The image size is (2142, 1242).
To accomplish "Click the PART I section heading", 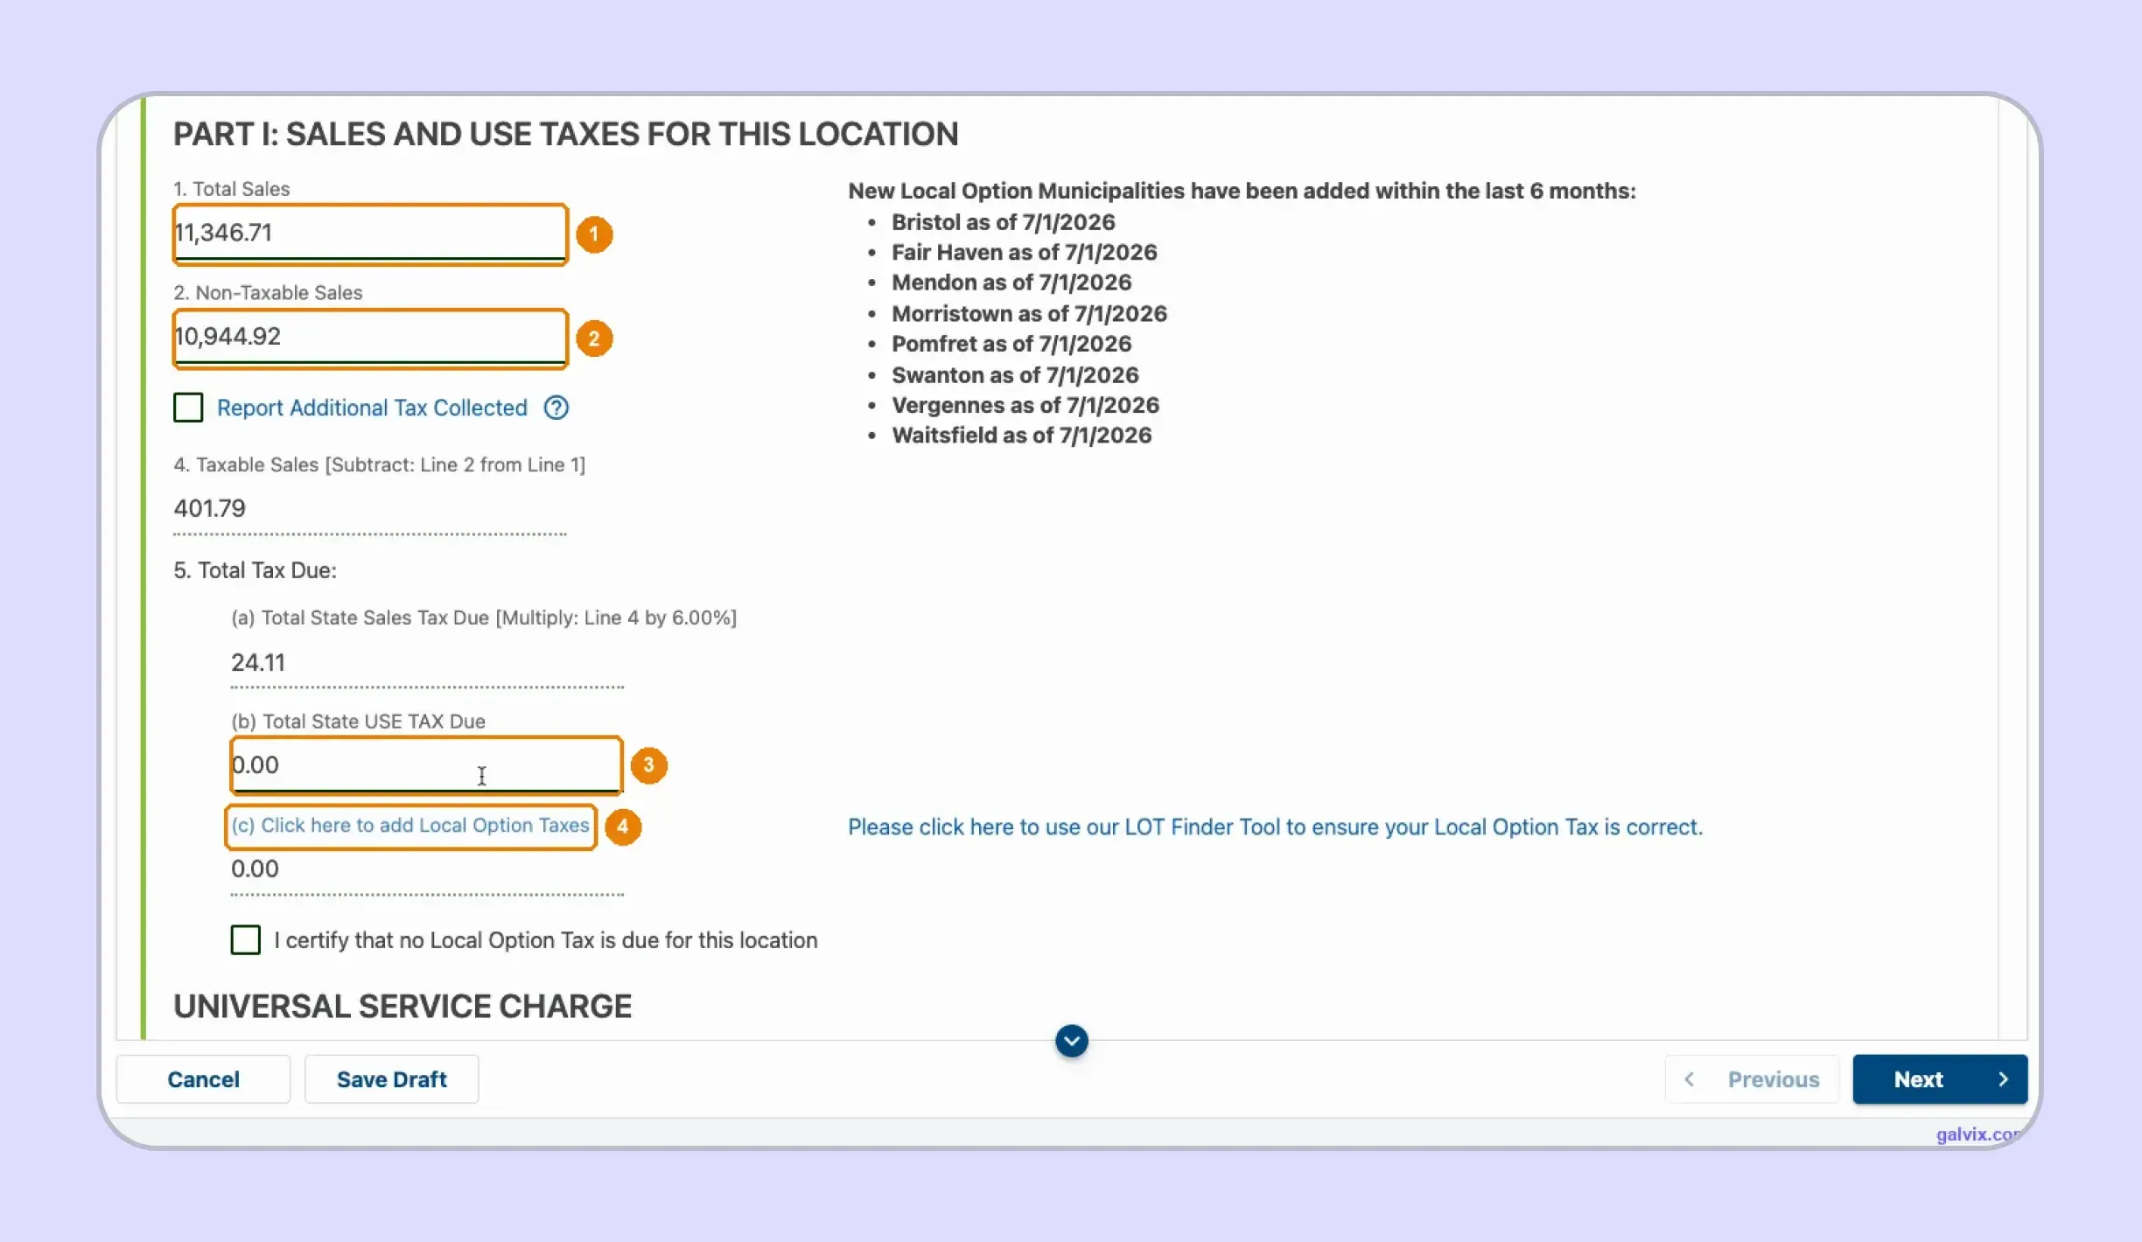I will coord(565,134).
